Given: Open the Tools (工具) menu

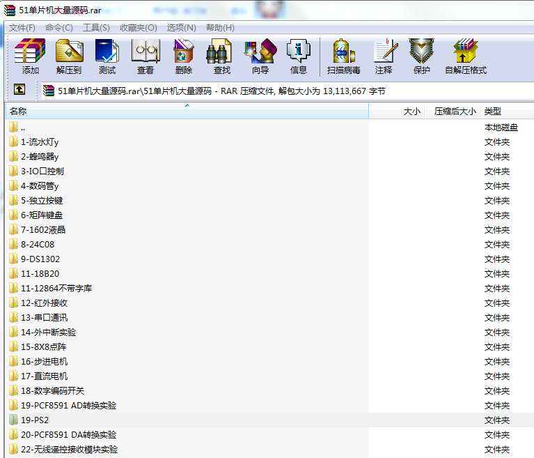Looking at the screenshot, I should [x=96, y=28].
